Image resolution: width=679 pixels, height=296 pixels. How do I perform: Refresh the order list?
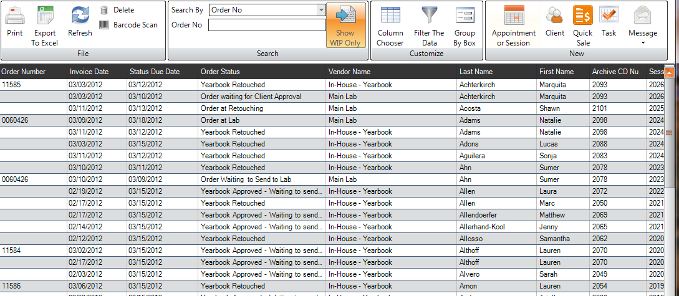80,16
